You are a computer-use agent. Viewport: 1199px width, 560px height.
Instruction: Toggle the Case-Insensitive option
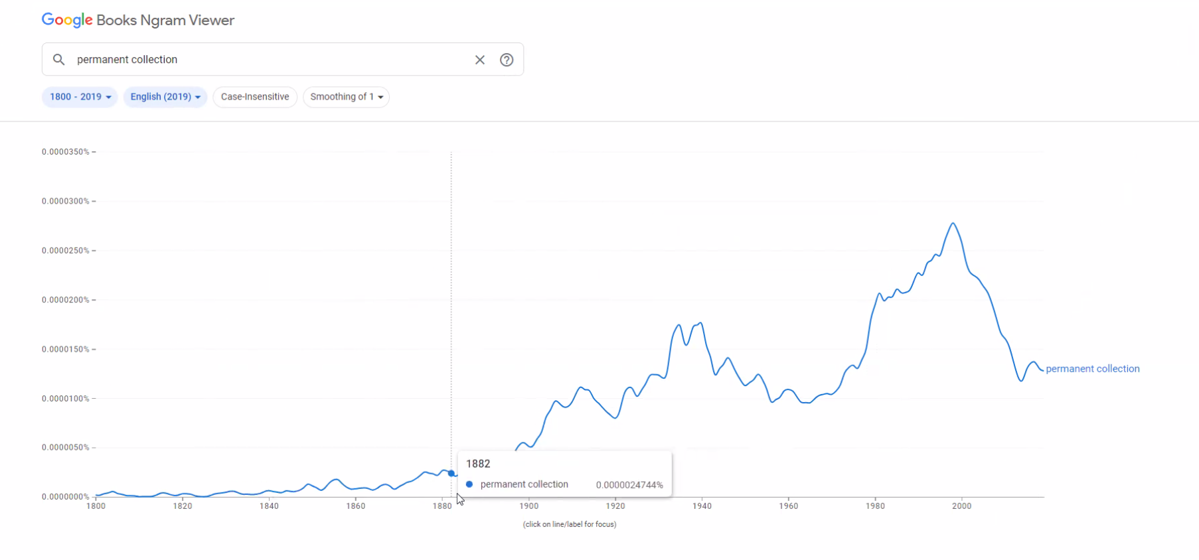coord(255,97)
